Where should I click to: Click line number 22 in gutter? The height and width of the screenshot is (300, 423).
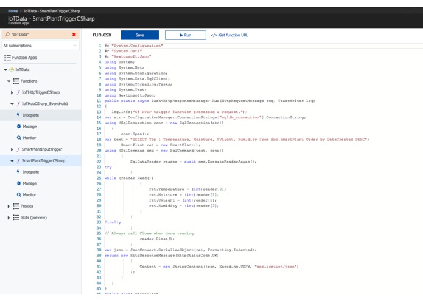pos(99,162)
